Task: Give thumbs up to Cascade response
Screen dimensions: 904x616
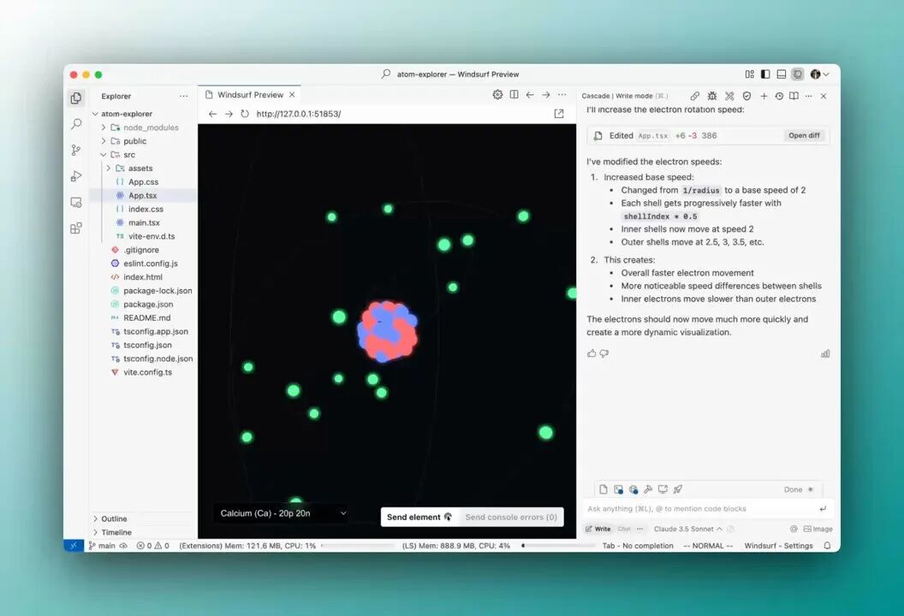Action: coord(592,353)
